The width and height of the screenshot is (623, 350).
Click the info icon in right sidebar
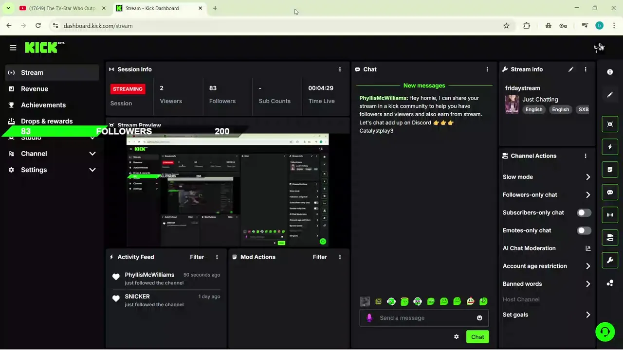point(610,72)
